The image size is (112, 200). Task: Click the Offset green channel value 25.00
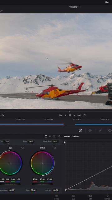(x=42, y=179)
